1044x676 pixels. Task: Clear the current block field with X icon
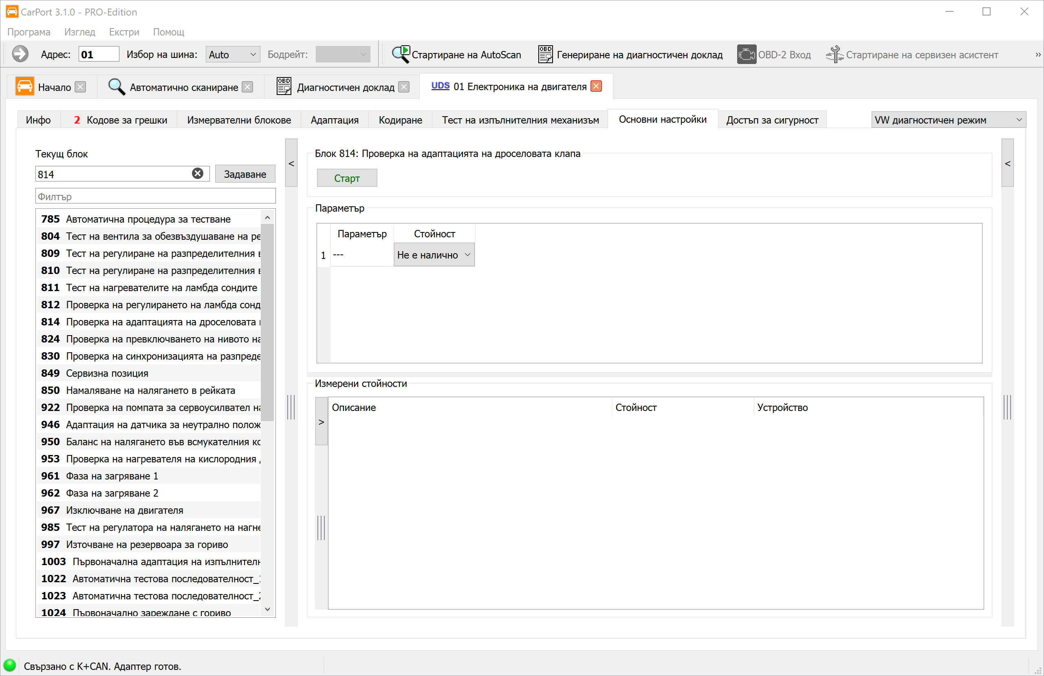pyautogui.click(x=197, y=174)
